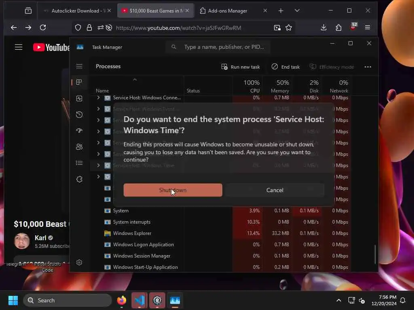Open Firefox application hamburger menu
414x310 pixels.
pos(367,27)
